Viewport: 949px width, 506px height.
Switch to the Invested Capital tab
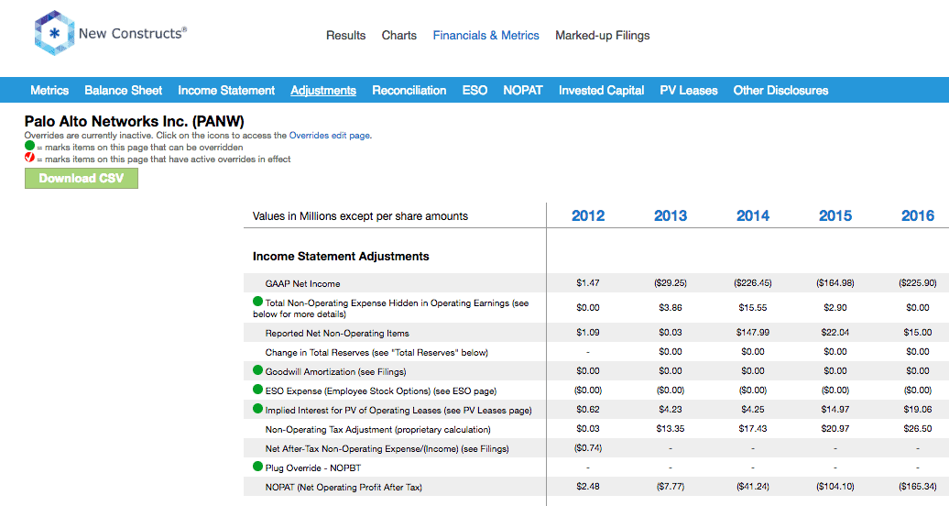coord(601,91)
